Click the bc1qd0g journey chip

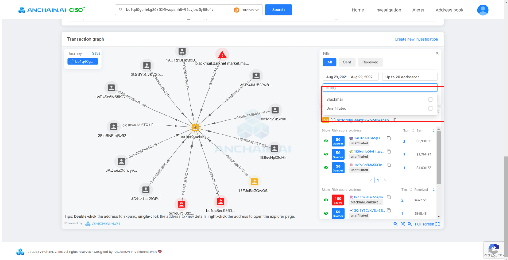click(83, 62)
